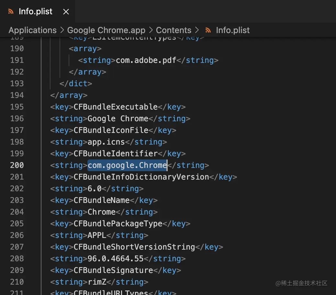Expand chevron after Applications breadcrumb
This screenshot has width=336, height=295.
pos(62,30)
